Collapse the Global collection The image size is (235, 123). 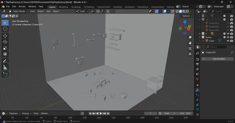pyautogui.click(x=199, y=37)
